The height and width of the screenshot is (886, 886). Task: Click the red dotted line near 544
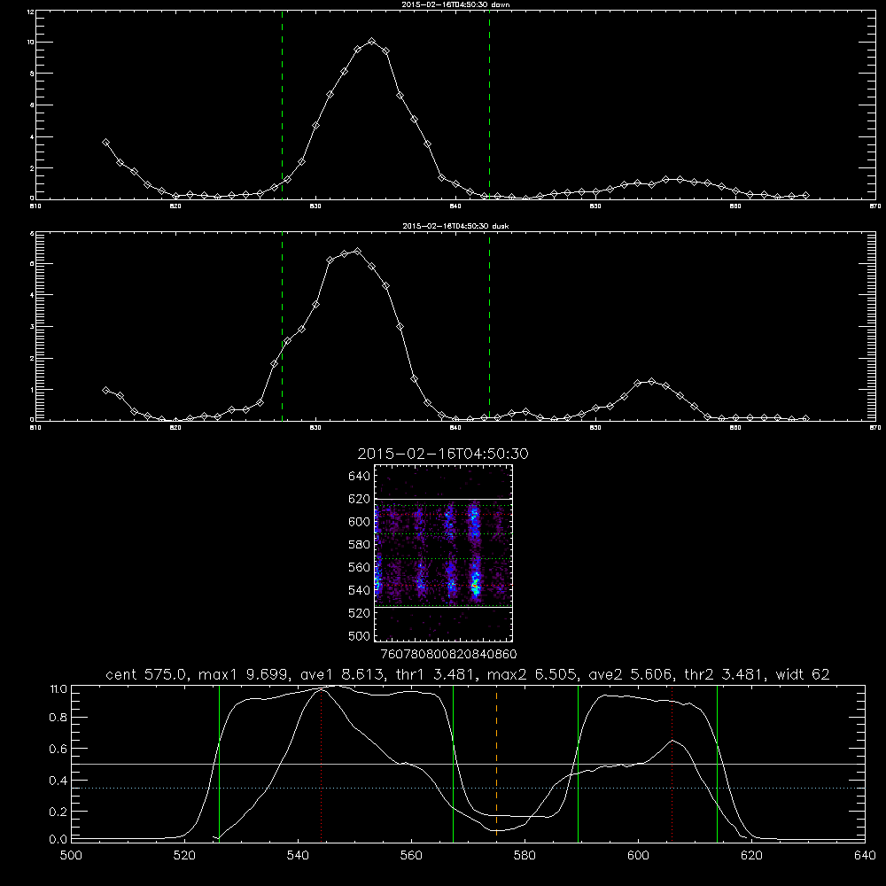pyautogui.click(x=321, y=764)
